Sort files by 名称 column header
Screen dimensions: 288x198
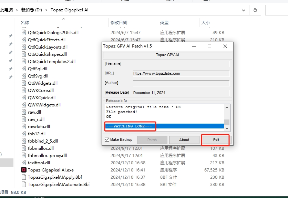point(25,22)
